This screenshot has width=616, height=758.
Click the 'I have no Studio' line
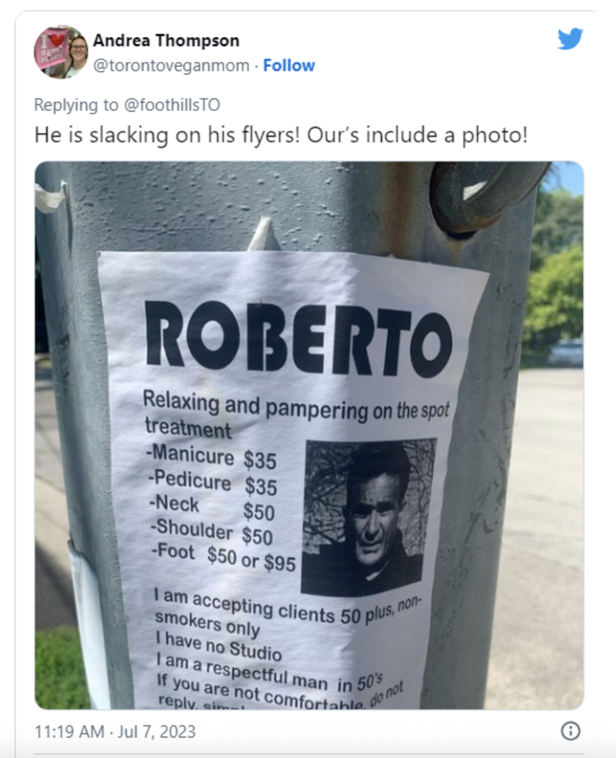tap(218, 646)
